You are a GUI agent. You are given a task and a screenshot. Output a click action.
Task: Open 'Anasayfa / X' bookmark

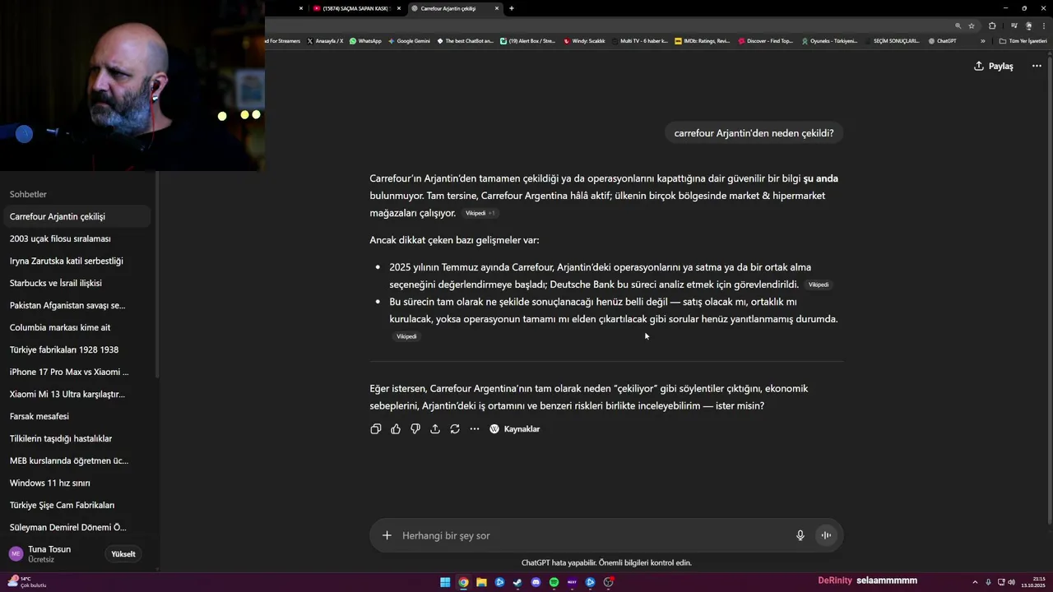pos(325,40)
